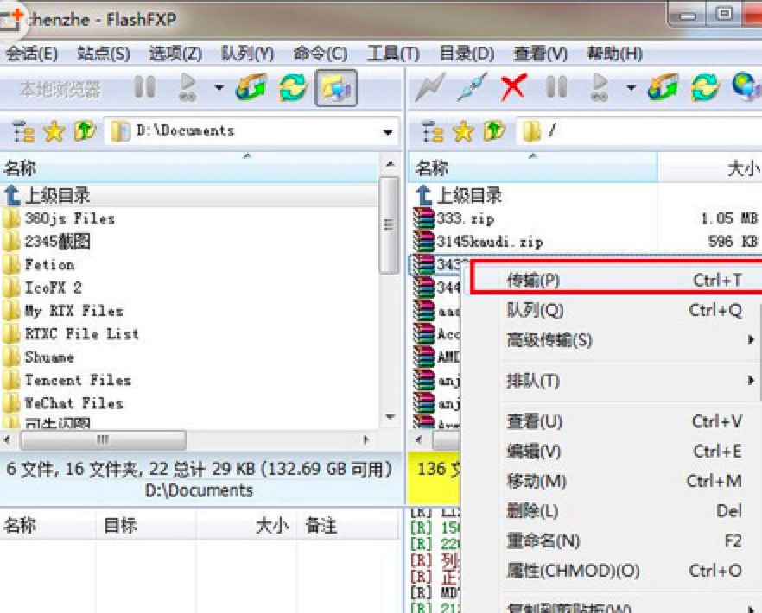Image resolution: width=762 pixels, height=613 pixels.
Task: Click the local pane horizontal scrollbar thumb
Action: point(103,440)
